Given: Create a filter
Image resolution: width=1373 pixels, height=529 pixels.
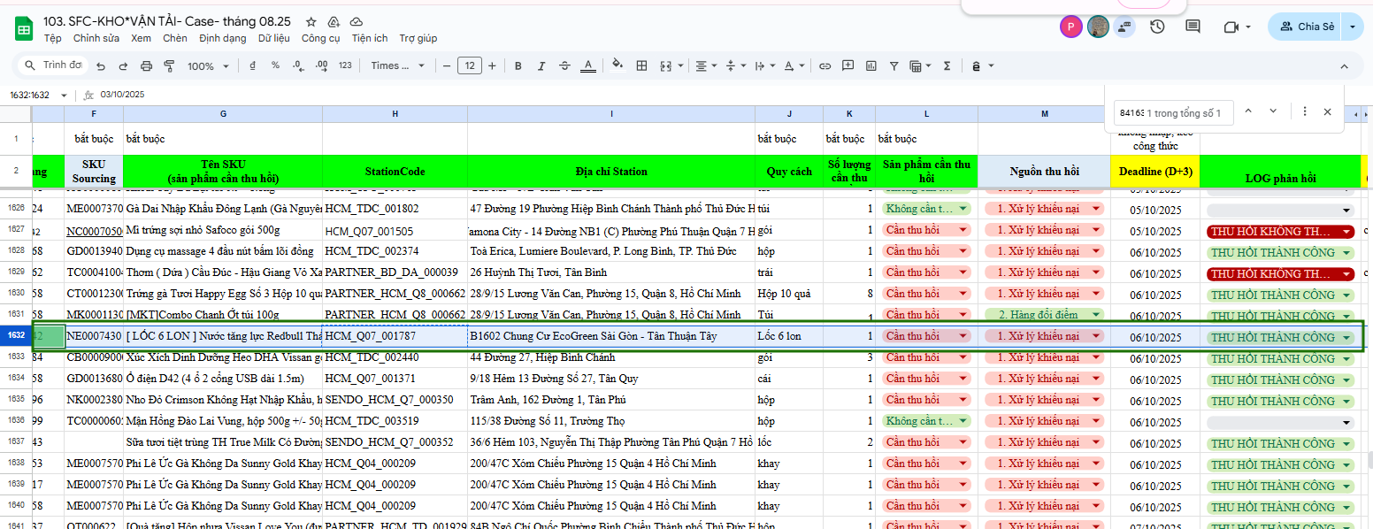Looking at the screenshot, I should [x=894, y=66].
